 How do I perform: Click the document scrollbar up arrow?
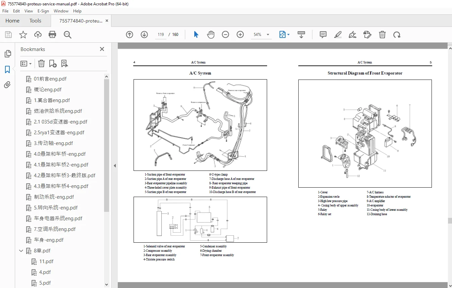click(450, 48)
